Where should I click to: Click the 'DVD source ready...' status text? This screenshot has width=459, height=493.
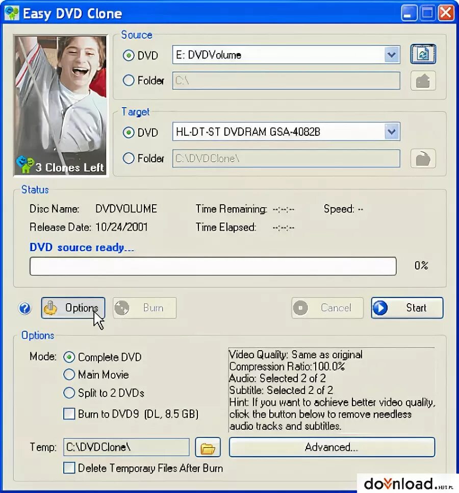82,248
